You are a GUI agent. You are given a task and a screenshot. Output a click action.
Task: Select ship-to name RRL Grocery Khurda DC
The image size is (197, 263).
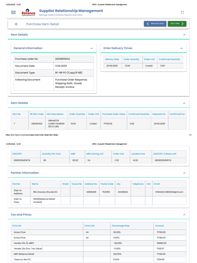45,192
